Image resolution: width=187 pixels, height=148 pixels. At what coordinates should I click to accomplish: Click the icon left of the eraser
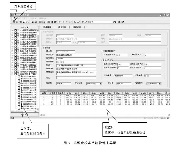click(x=75, y=22)
